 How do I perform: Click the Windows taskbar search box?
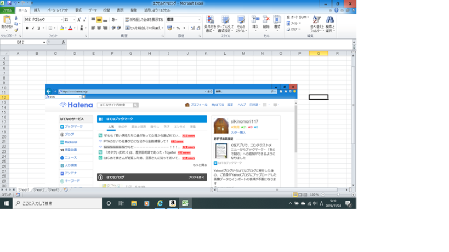pos(57,203)
